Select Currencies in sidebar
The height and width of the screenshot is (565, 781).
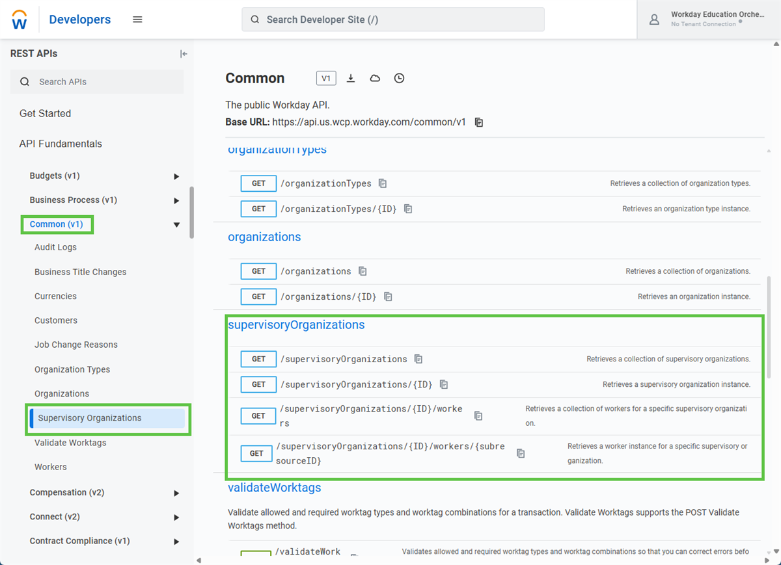pyautogui.click(x=55, y=296)
